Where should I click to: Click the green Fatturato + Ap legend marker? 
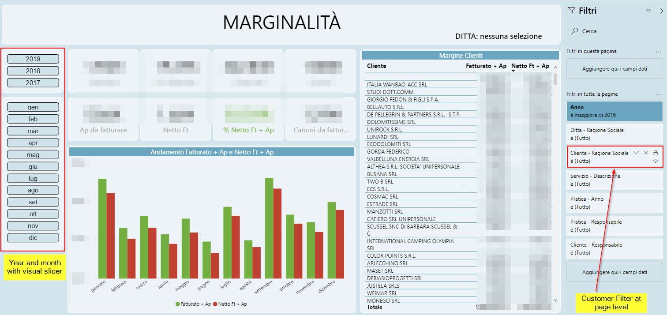(178, 304)
